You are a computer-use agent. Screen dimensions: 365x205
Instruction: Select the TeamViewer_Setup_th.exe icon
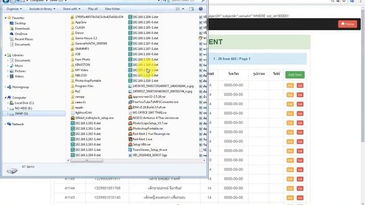click(x=130, y=150)
